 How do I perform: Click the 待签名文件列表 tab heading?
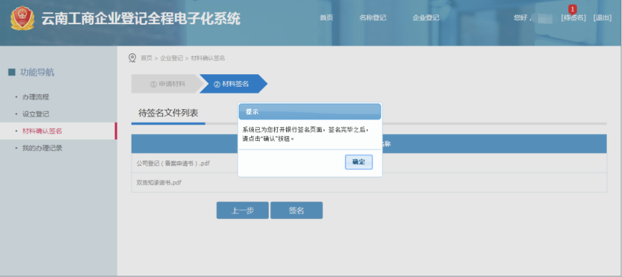pos(168,113)
